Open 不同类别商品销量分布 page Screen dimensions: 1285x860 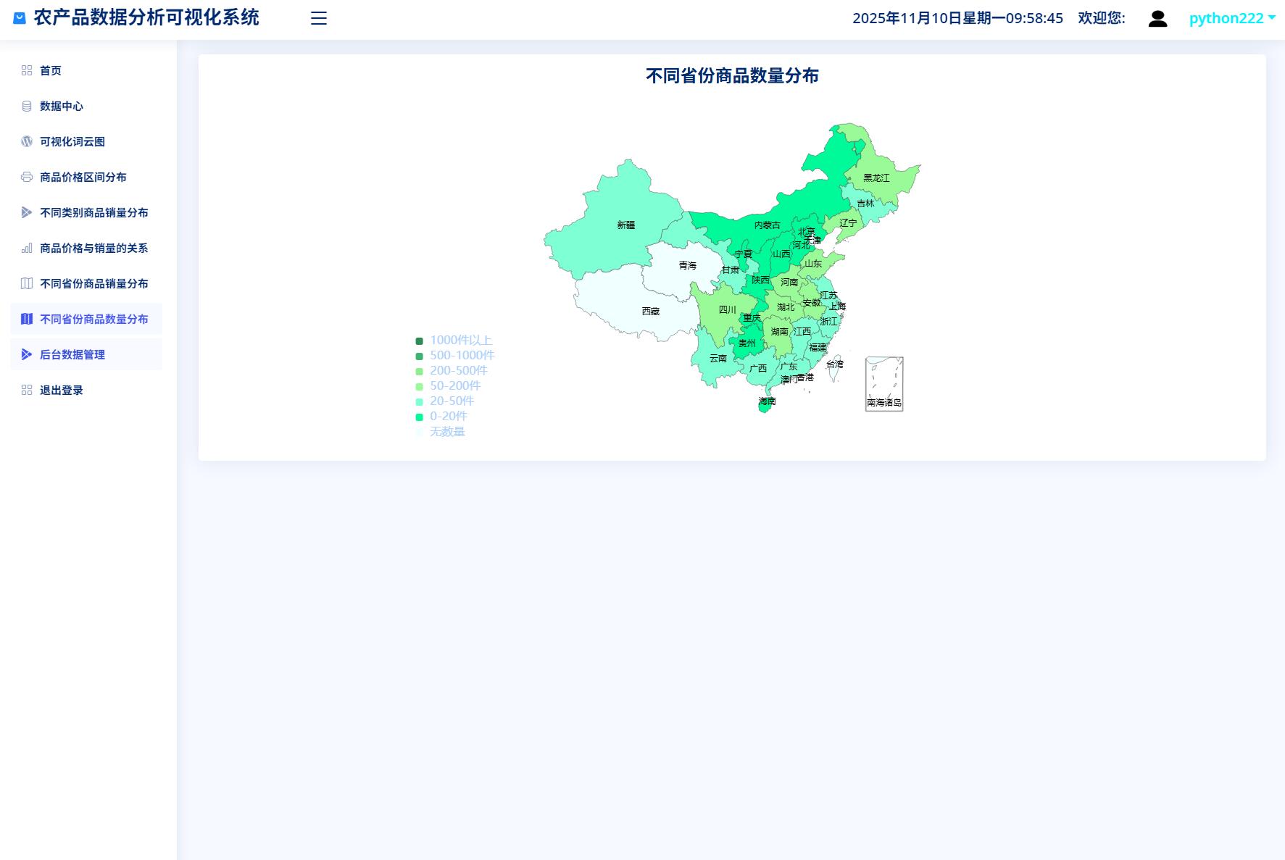86,212
